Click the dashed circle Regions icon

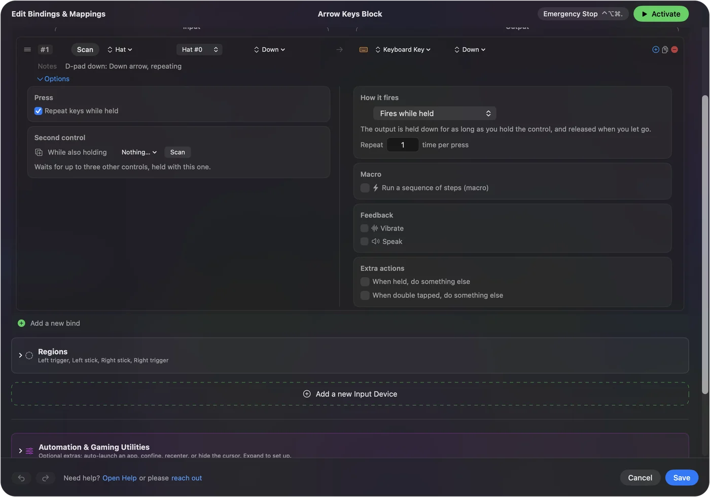(x=29, y=356)
